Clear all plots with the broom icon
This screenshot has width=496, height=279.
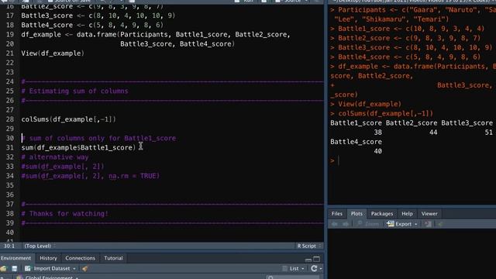pyautogui.click(x=440, y=224)
